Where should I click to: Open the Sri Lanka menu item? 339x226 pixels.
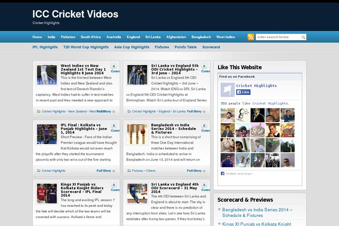[153, 37]
